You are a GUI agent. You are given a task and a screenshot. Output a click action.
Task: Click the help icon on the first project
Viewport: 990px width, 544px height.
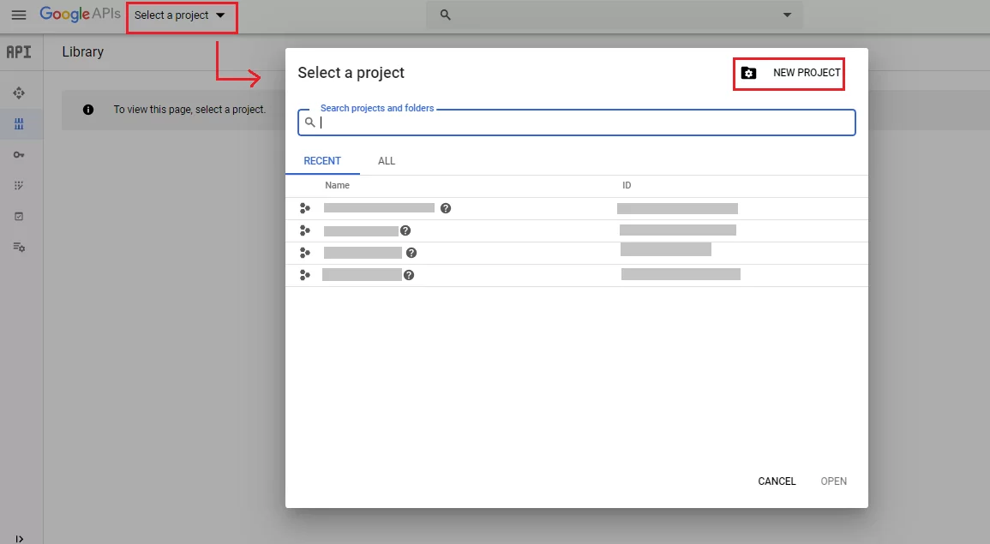coord(445,207)
